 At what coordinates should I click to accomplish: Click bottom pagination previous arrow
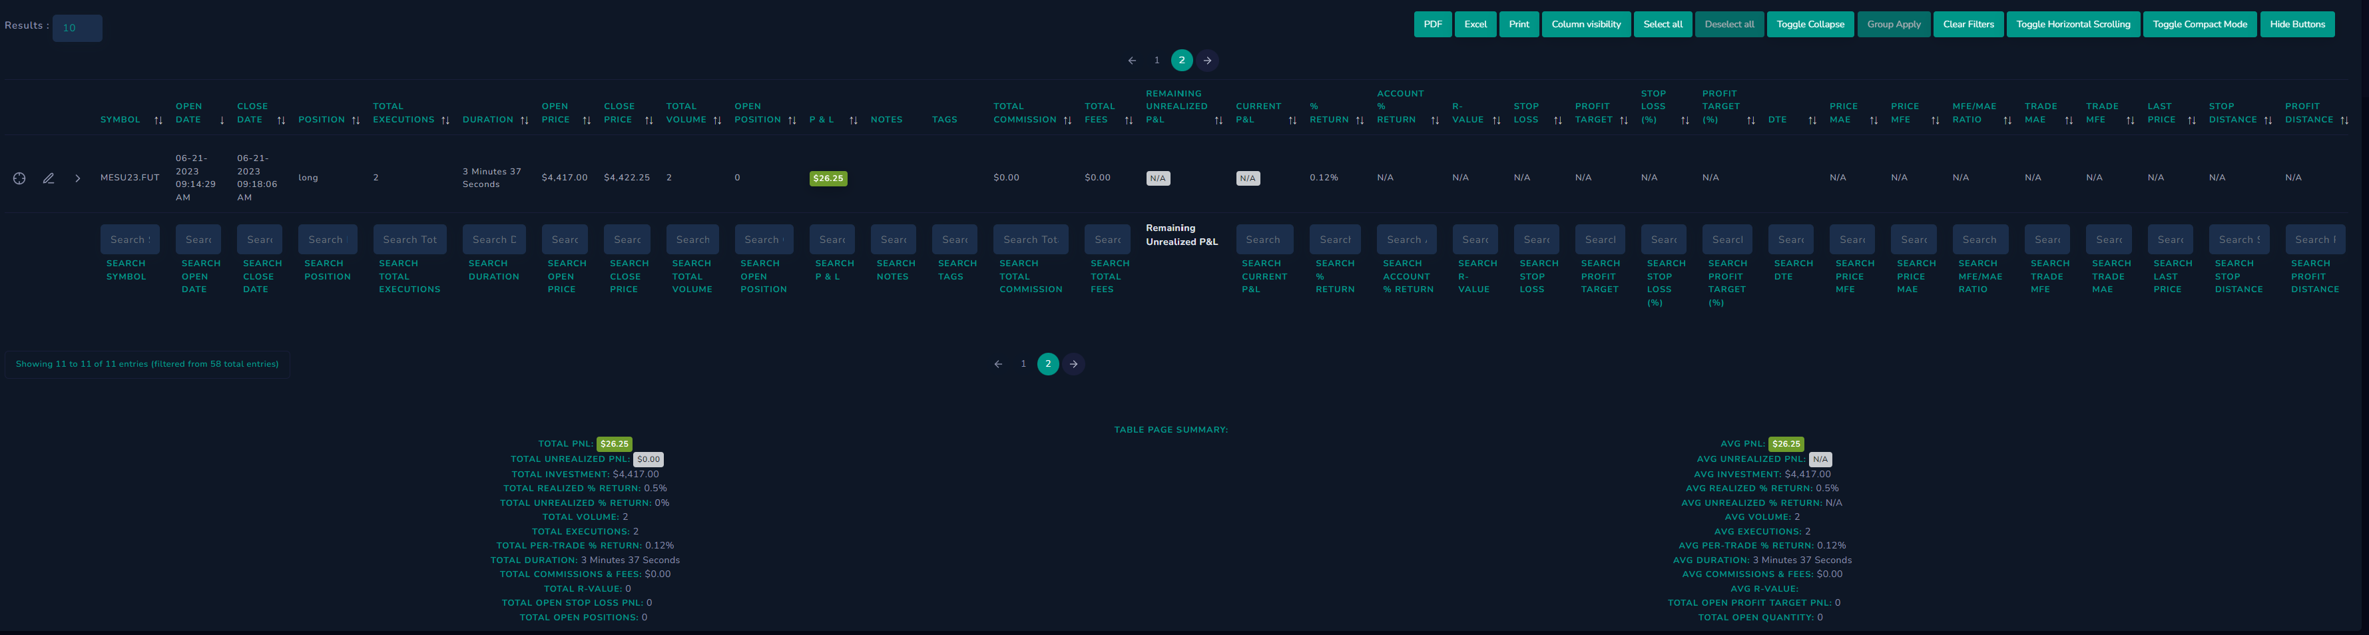coord(998,365)
